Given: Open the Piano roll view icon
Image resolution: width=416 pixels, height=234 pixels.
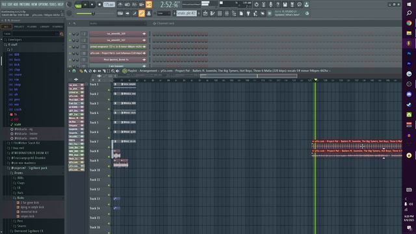Looking at the screenshot, I should click(213, 13).
